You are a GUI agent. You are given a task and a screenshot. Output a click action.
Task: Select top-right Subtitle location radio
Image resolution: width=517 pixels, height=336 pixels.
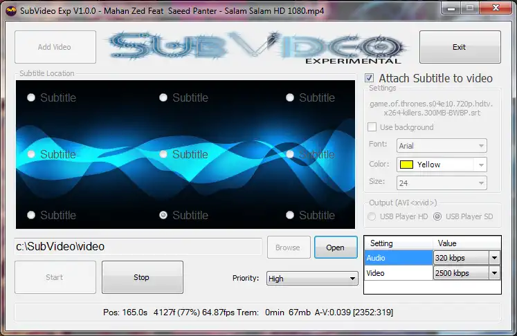[x=290, y=97]
